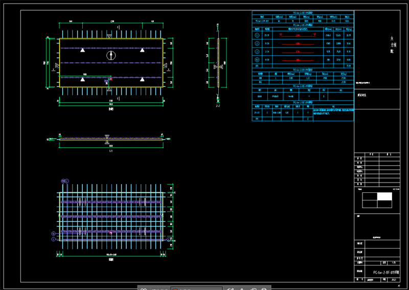
Task: Select the upper-left white lifting triangle in the plan view
Action: point(82,50)
